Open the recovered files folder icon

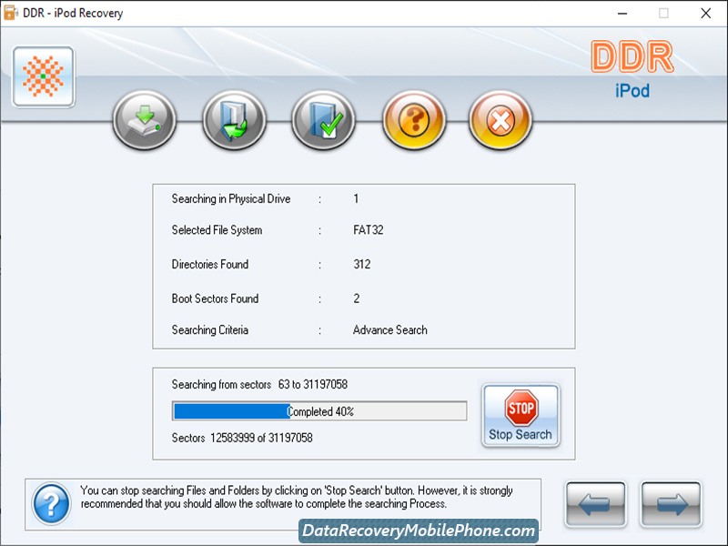click(x=233, y=119)
